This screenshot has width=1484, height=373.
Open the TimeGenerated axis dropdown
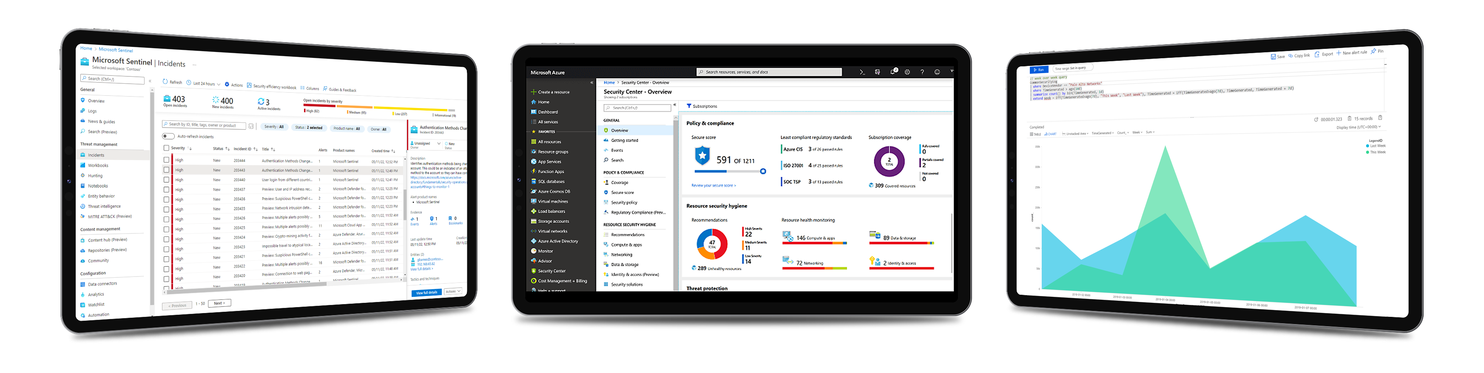click(1103, 133)
